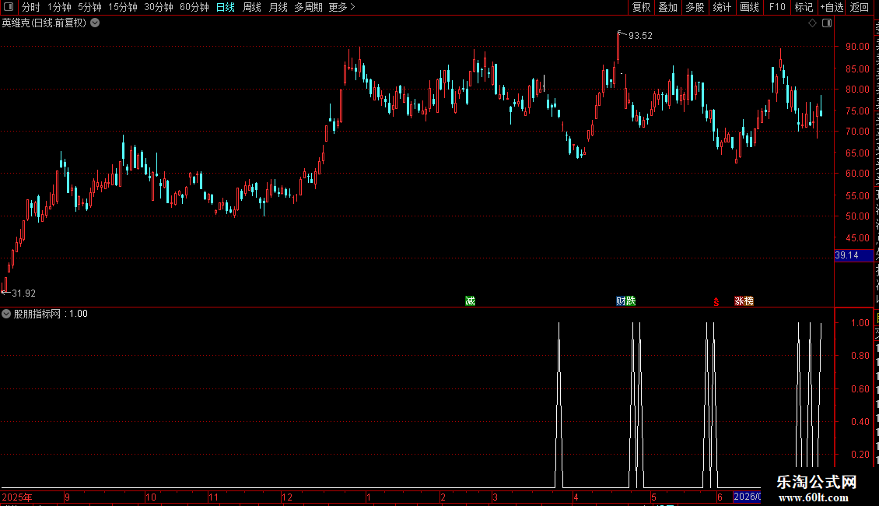The width and height of the screenshot is (879, 506).
Task: Switch to 月线 monthly chart
Action: click(278, 7)
